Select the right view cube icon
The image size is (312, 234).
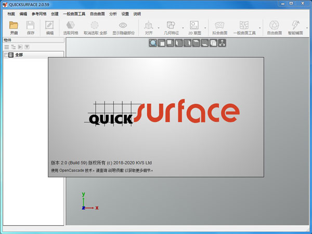coord(187,43)
